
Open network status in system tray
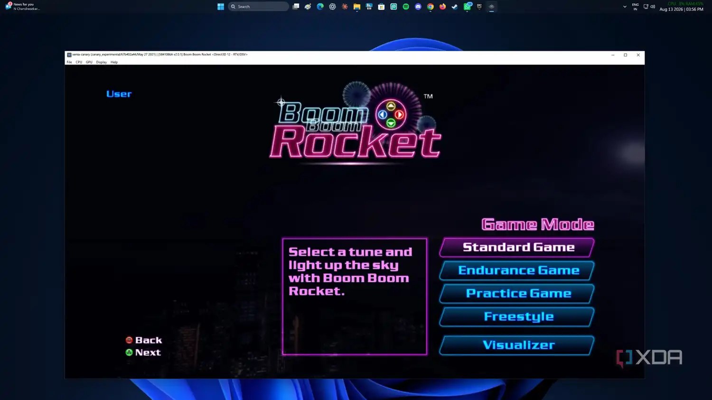coord(646,7)
